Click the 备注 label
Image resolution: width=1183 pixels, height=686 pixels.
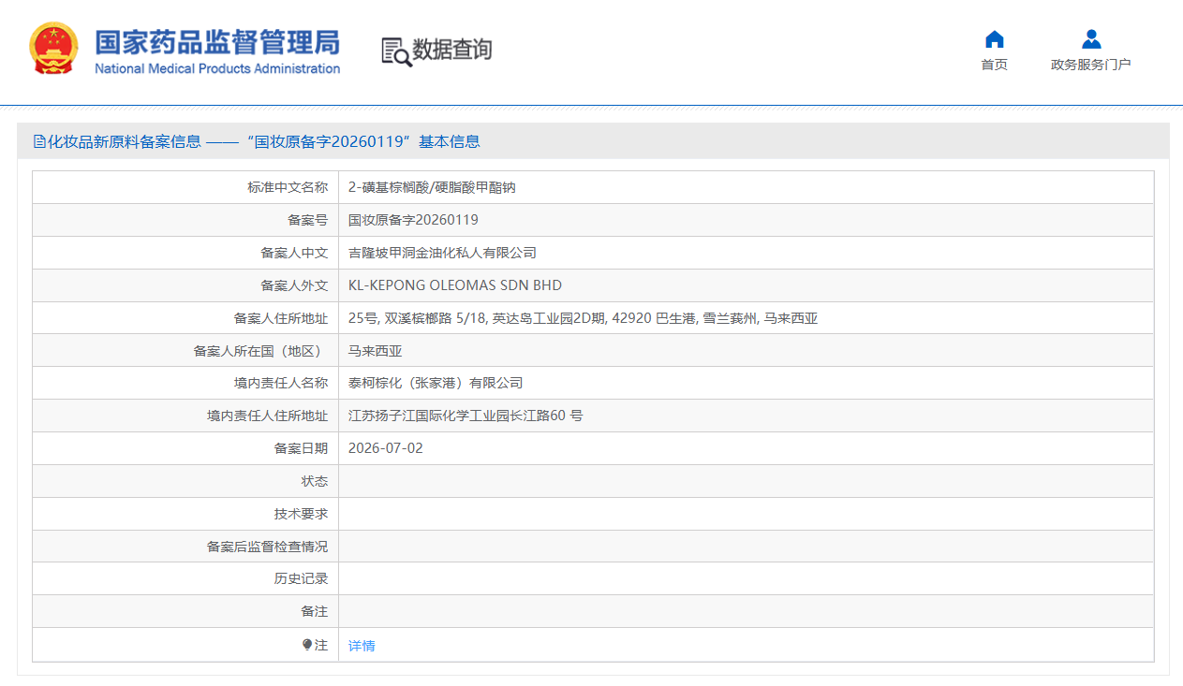[x=315, y=611]
